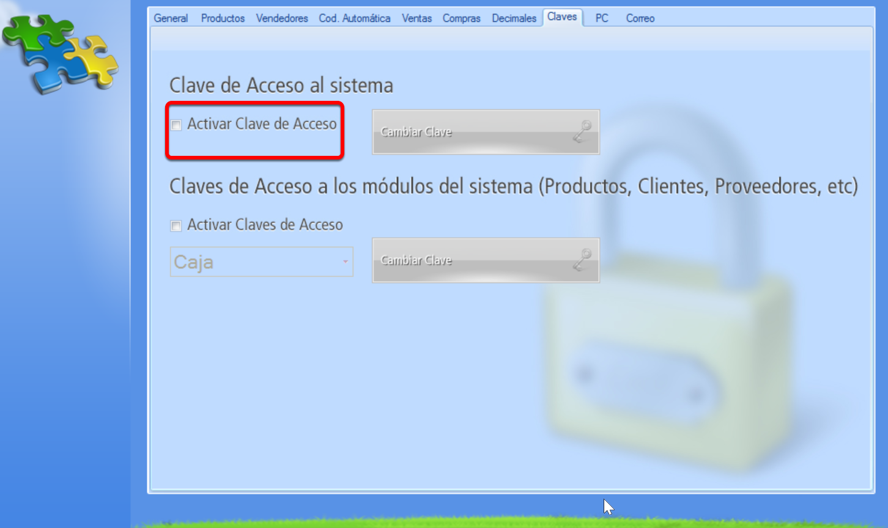Open the PC tab
This screenshot has width=888, height=528.
601,18
